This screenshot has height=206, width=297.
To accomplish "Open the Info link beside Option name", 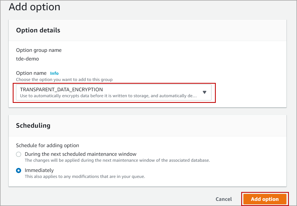I will pyautogui.click(x=54, y=73).
